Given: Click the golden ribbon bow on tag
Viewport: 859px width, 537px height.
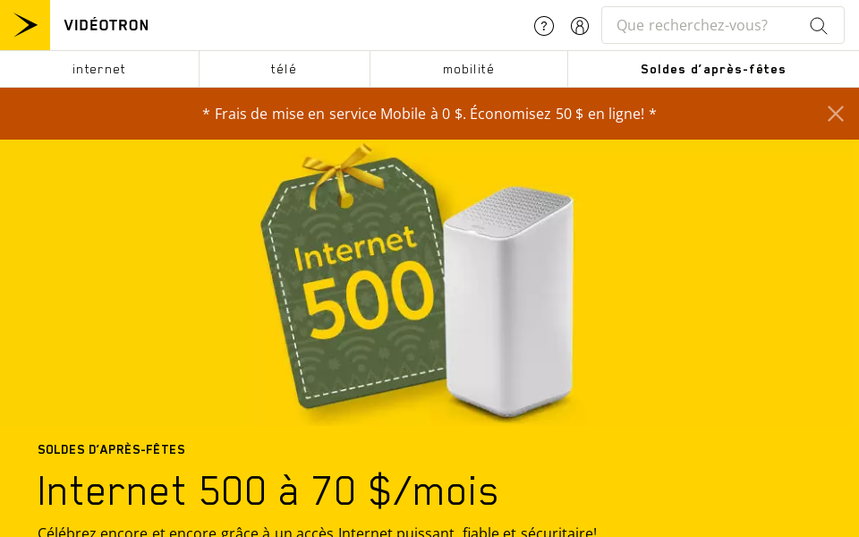Looking at the screenshot, I should (x=342, y=175).
